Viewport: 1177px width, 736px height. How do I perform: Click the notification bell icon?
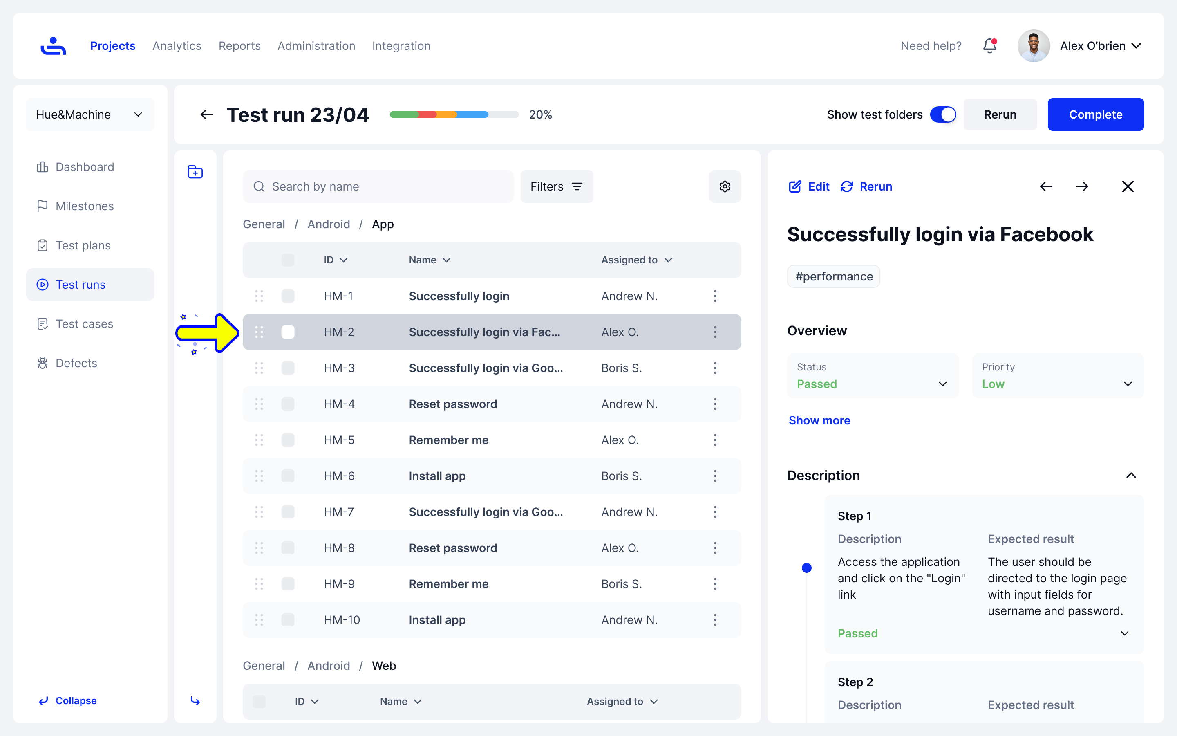[x=989, y=46]
